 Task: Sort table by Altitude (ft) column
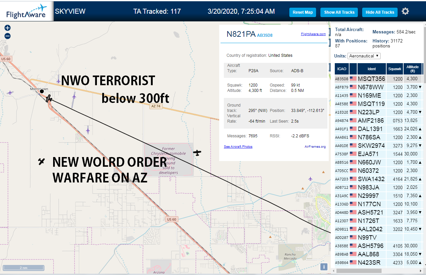pos(413,69)
